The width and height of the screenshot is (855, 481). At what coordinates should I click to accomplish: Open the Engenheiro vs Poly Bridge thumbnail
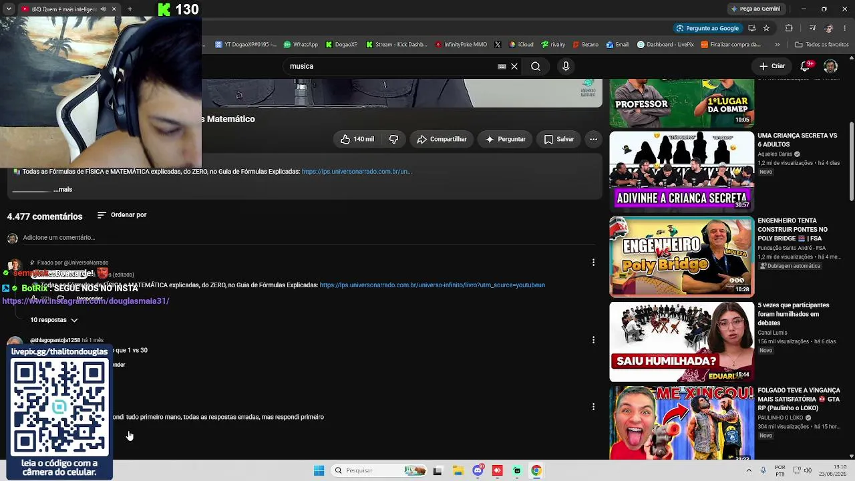click(681, 257)
